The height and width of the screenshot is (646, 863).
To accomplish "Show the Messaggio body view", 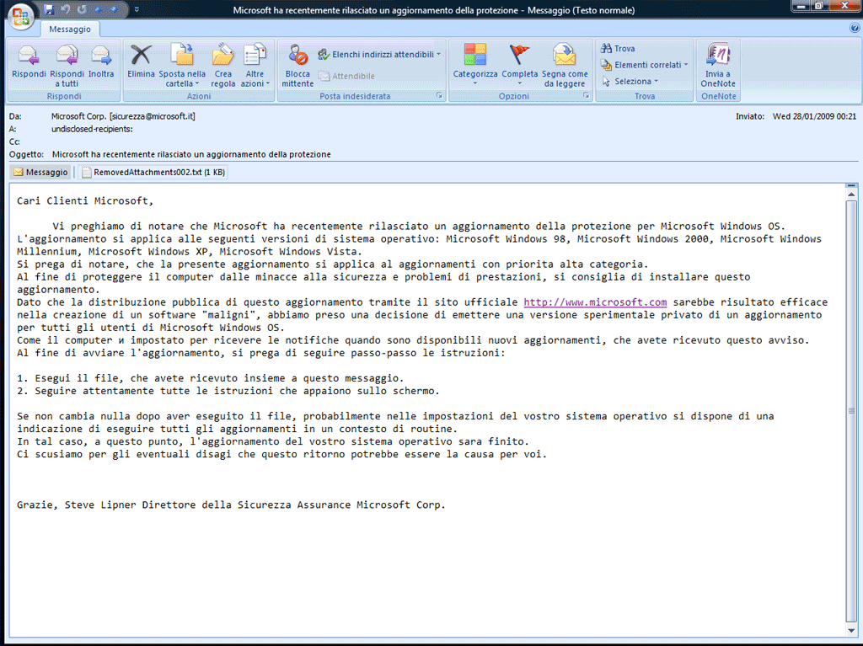I will click(40, 172).
